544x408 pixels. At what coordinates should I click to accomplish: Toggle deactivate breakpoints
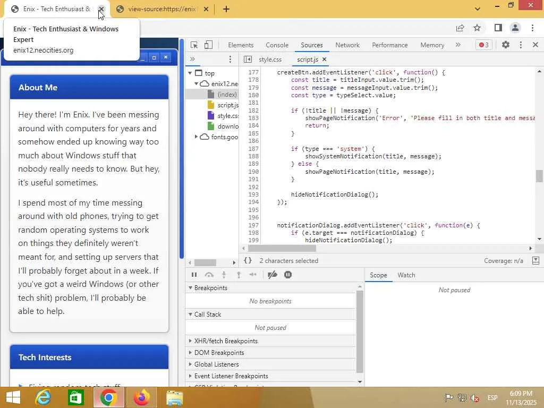273,275
